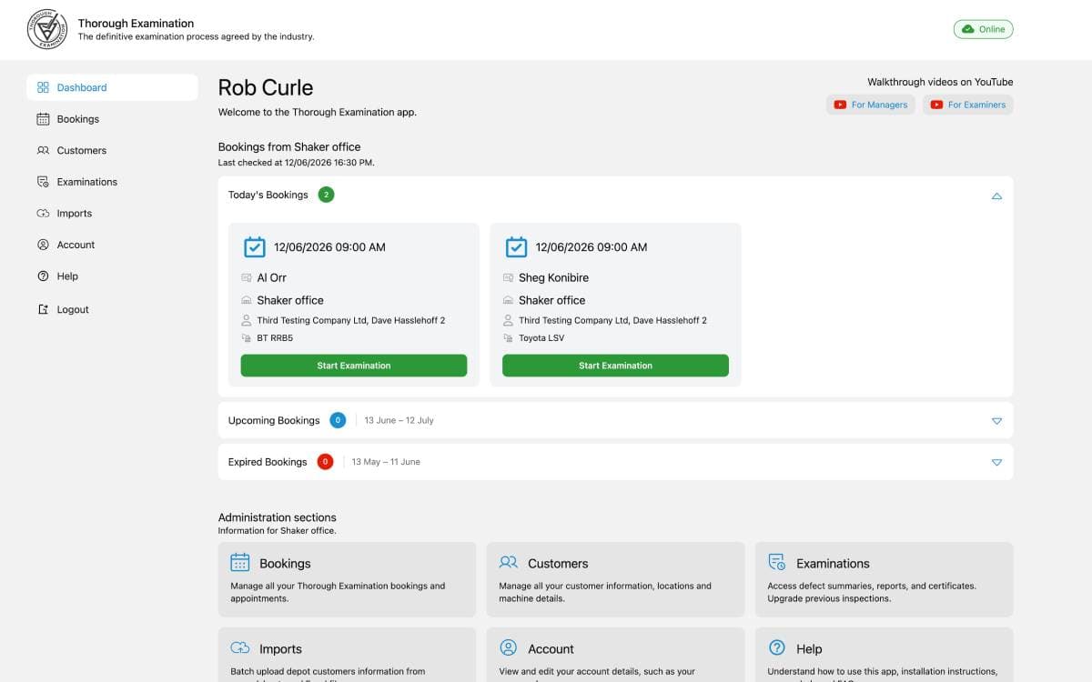1092x682 pixels.
Task: Click the machine icon beside Toyota LSV
Action: point(508,337)
